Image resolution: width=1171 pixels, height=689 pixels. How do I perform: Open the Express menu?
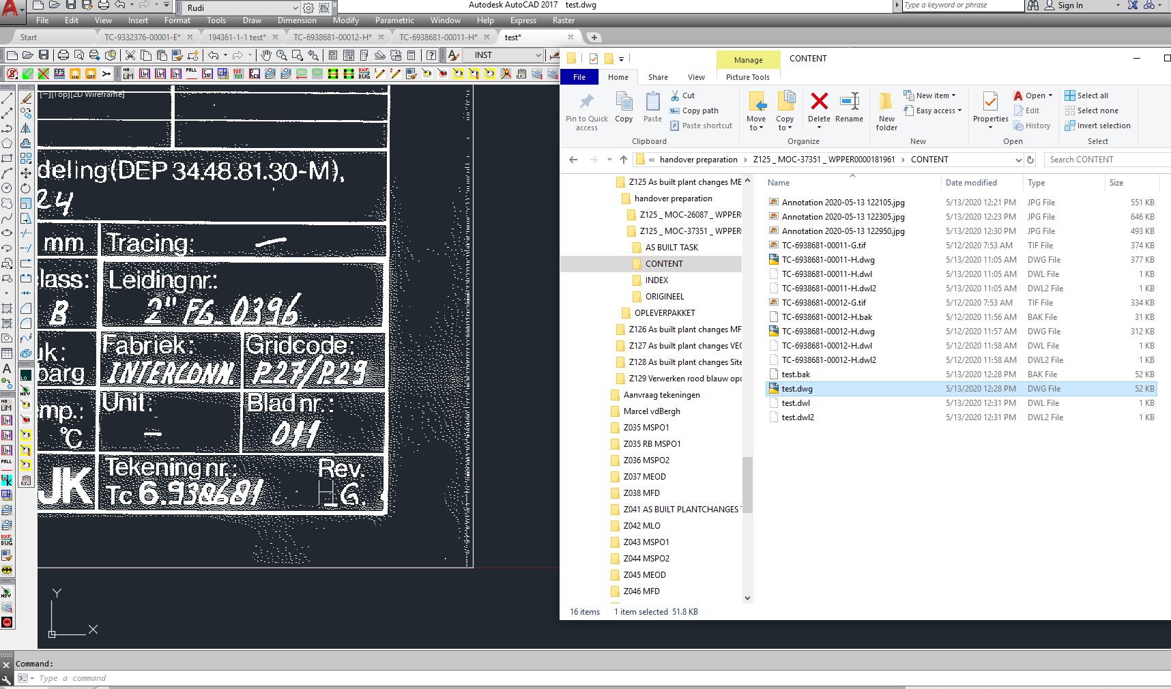tap(523, 20)
